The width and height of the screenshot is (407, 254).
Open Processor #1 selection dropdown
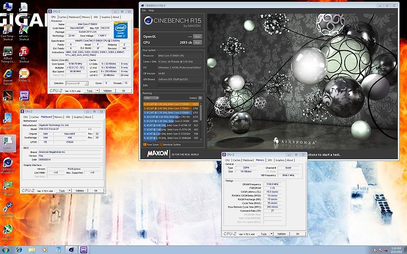coord(77,83)
